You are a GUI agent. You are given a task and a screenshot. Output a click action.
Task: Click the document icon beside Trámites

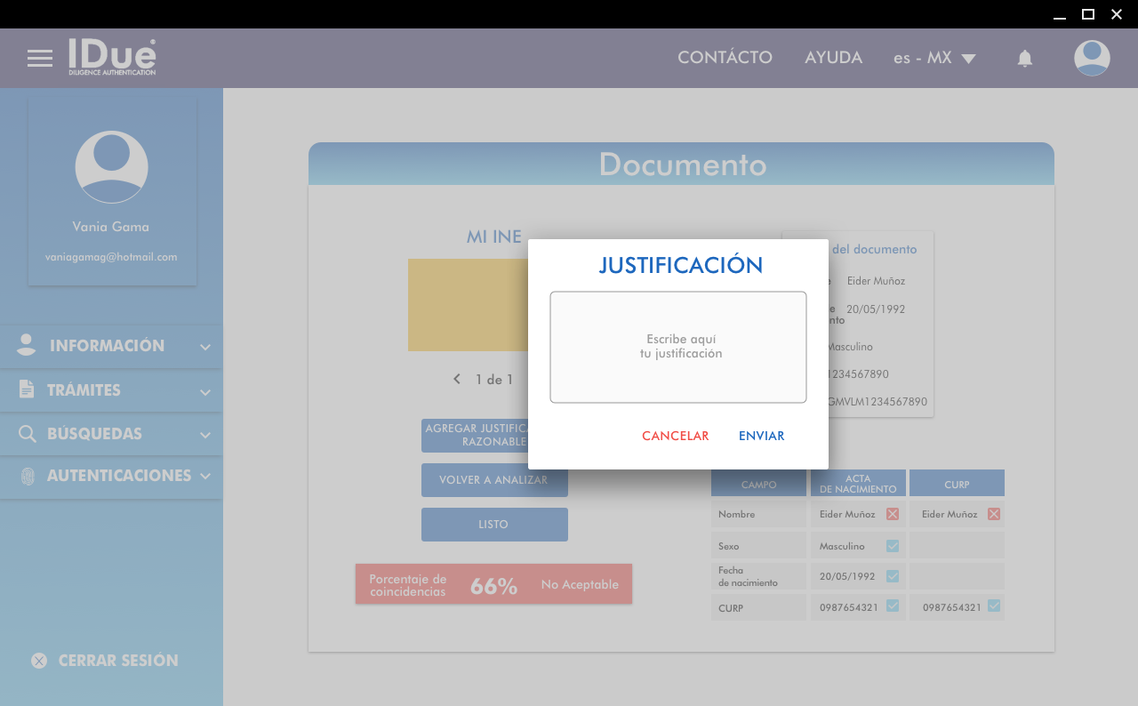pos(27,389)
